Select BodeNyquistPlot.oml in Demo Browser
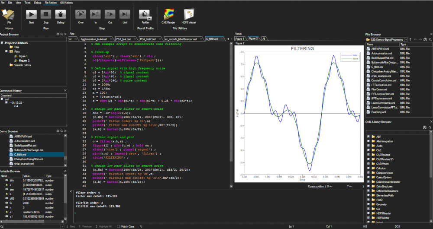The image size is (433, 229). click(24, 145)
